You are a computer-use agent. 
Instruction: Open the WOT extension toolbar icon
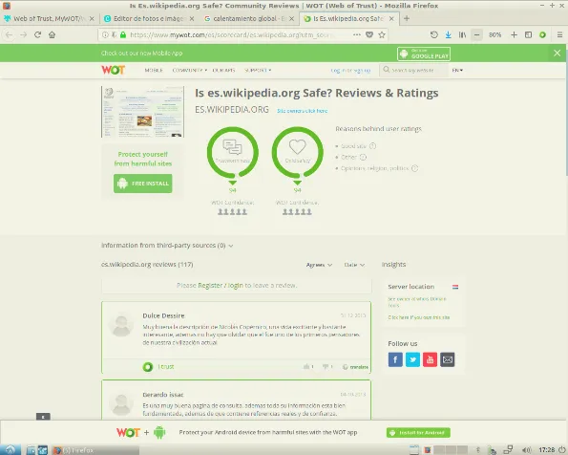point(542,34)
